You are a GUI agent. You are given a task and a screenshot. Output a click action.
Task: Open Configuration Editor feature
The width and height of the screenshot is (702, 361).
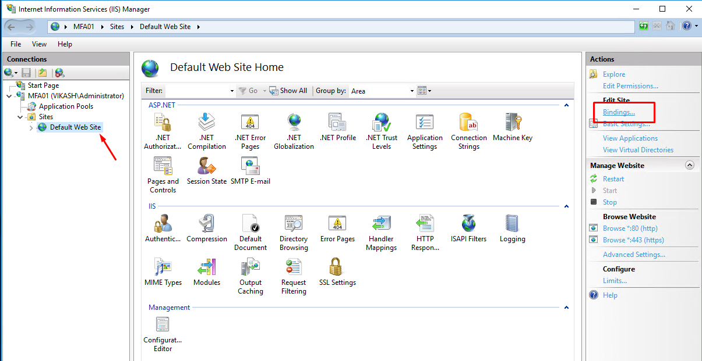pos(163,333)
